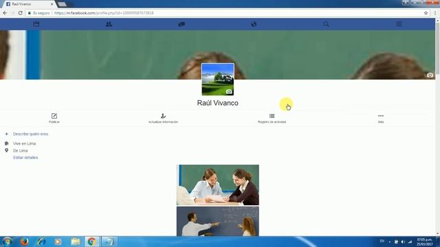This screenshot has width=440, height=247.
Task: Click the browser forward arrow
Action: [12, 13]
